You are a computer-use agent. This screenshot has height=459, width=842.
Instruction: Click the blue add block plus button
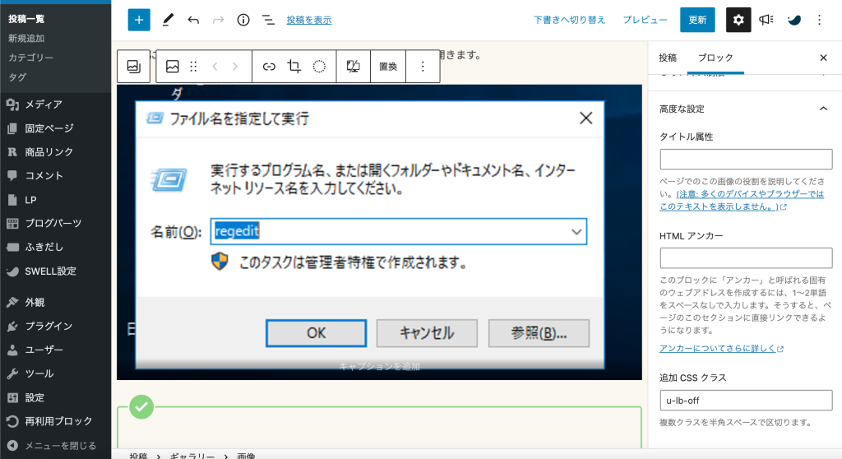[138, 20]
